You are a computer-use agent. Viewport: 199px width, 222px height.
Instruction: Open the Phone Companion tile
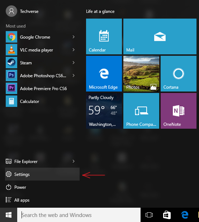point(141,111)
